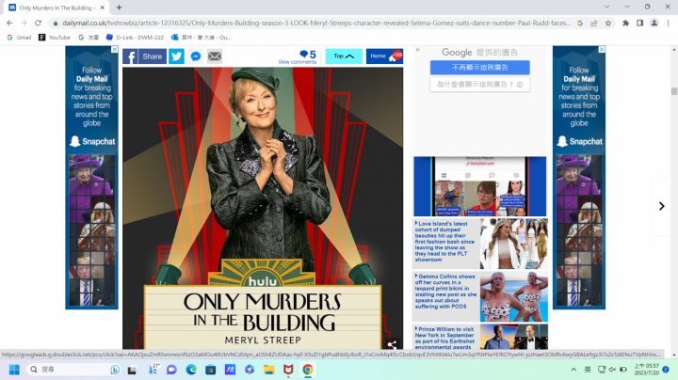Viewport: 678px width, 380px height.
Task: Open Chrome profile avatar
Action: 654,23
